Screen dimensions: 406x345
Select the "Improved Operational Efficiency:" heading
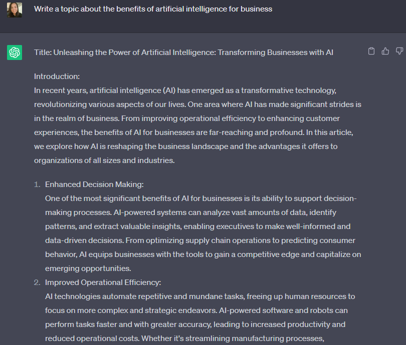(103, 282)
